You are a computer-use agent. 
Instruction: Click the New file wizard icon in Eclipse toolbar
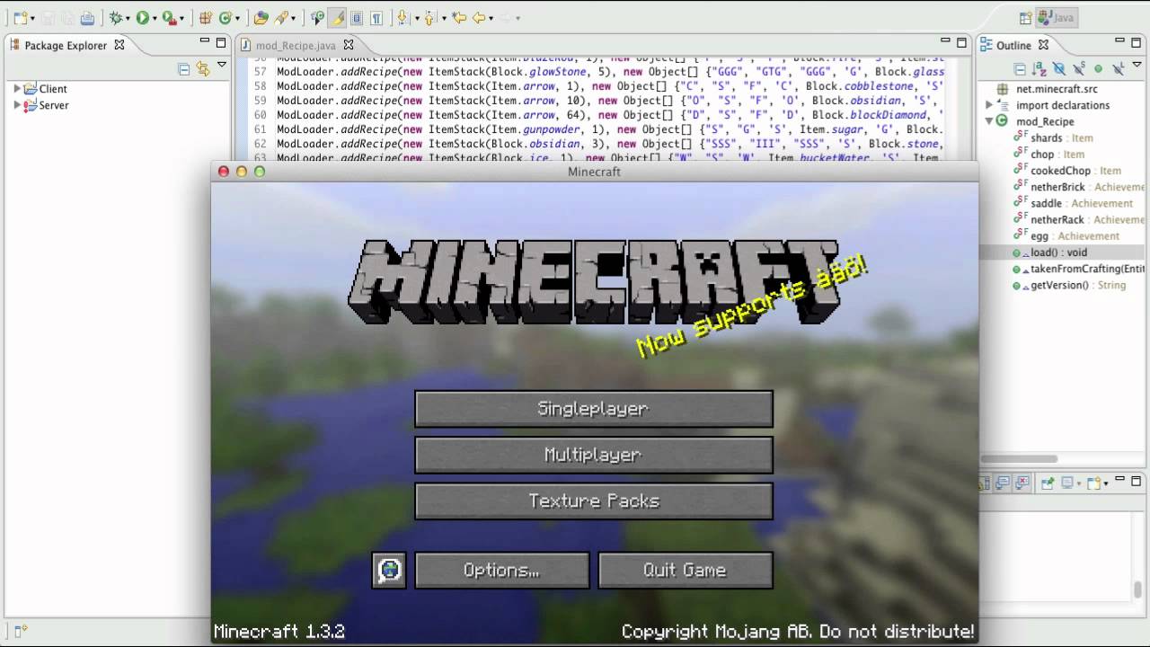pyautogui.click(x=20, y=18)
